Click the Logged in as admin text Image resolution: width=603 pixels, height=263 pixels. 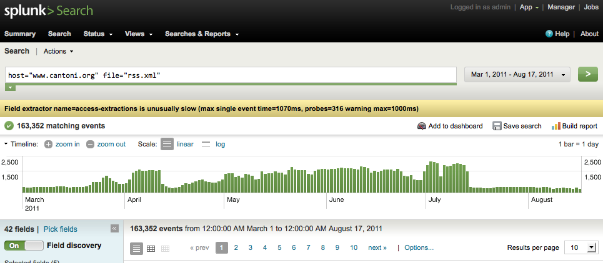click(x=481, y=7)
